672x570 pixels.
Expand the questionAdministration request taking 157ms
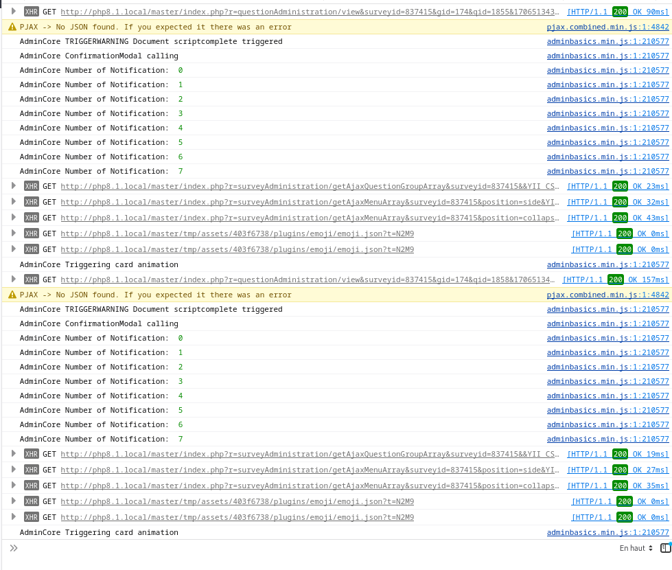point(13,279)
